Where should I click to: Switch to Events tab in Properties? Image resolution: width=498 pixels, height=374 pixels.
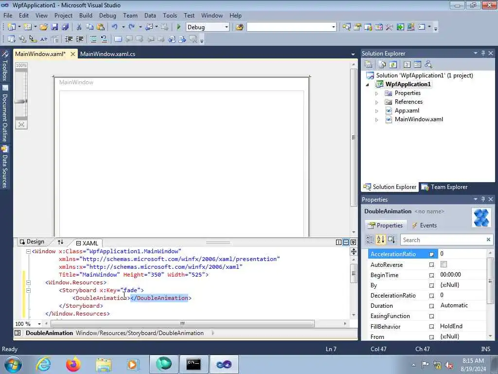(x=424, y=225)
